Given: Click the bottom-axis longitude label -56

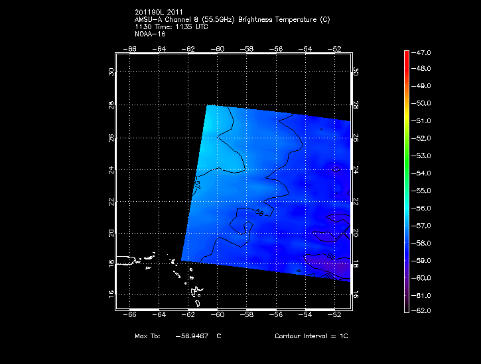Looking at the screenshot, I should (x=276, y=315).
